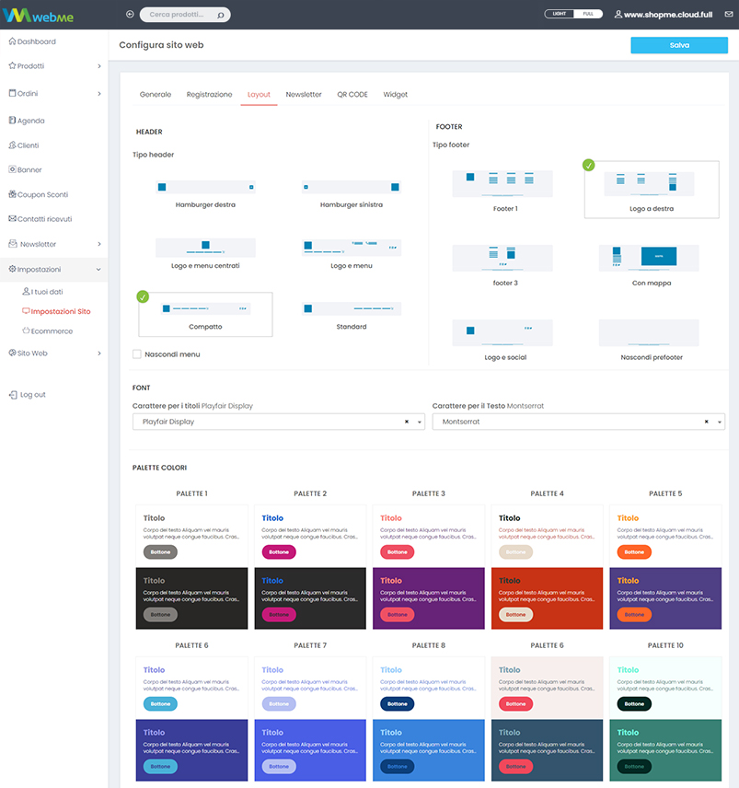Viewport: 739px width, 788px height.
Task: Click the Salva button
Action: [679, 45]
